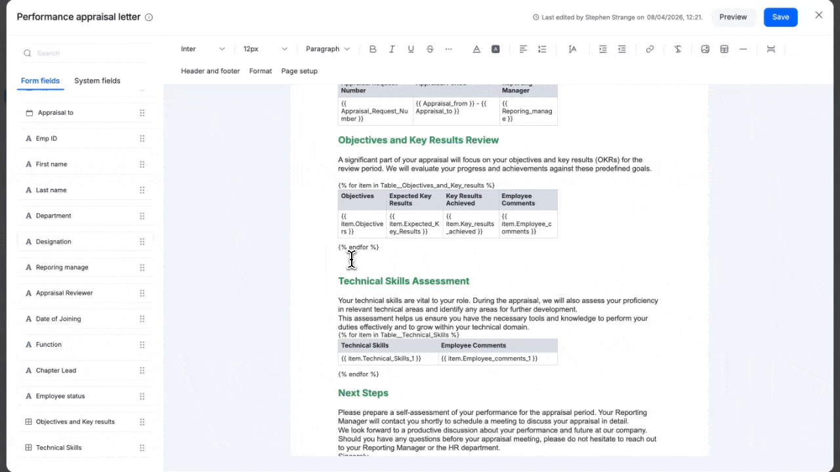The width and height of the screenshot is (840, 472).
Task: Open the text alignment options
Action: point(523,49)
